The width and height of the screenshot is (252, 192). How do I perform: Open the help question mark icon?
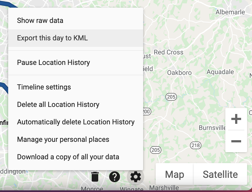tap(115, 177)
